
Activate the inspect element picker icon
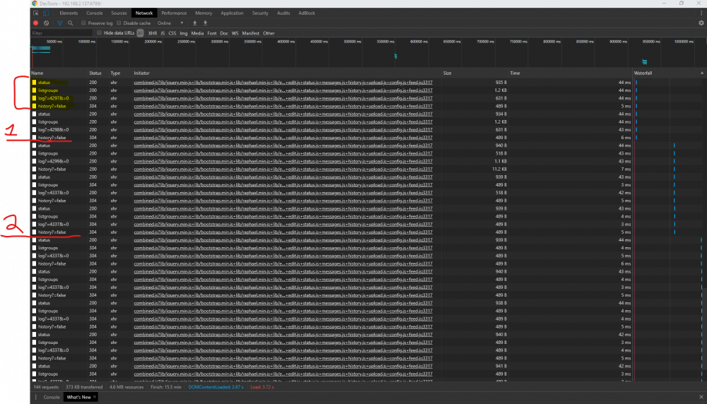(35, 13)
